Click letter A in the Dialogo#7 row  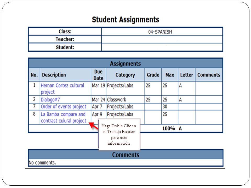click(x=180, y=99)
